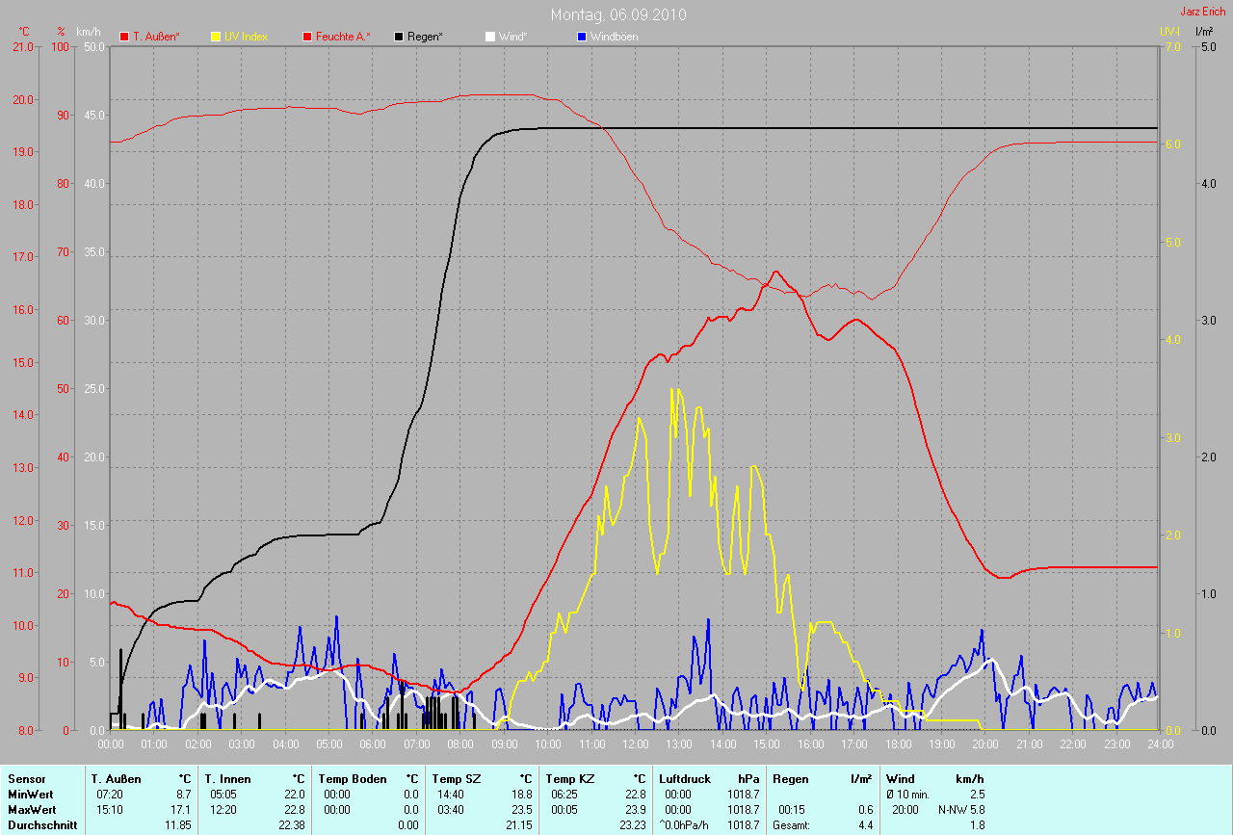Click the '^0.0hPa/h' pressure trend value
Viewport: 1233px width, 835px height.
(x=685, y=824)
